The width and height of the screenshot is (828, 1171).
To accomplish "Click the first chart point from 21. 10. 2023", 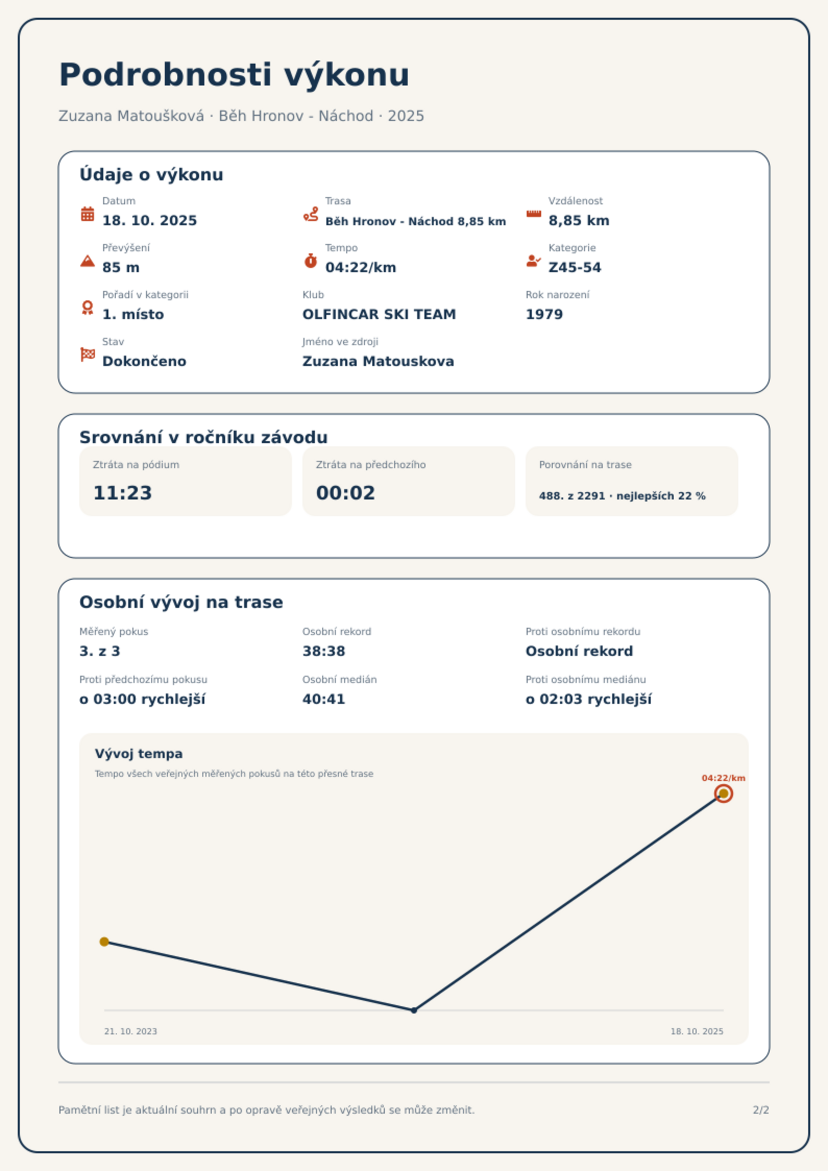I will [x=104, y=942].
